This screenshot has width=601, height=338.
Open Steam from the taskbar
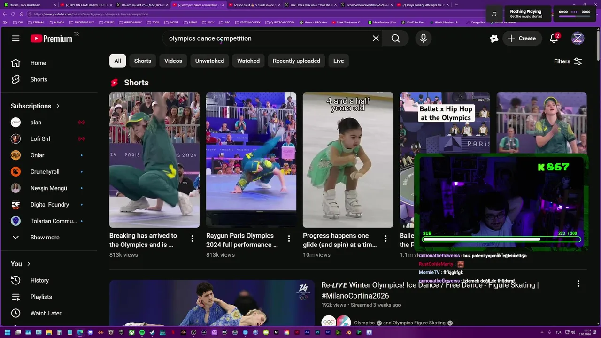[x=152, y=332]
